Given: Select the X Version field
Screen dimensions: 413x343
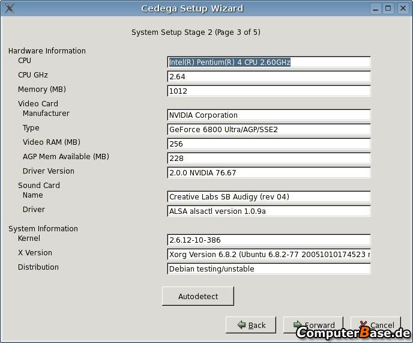Looking at the screenshot, I should click(269, 255).
